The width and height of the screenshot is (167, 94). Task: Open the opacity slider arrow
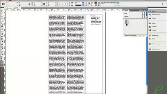pos(92,5)
